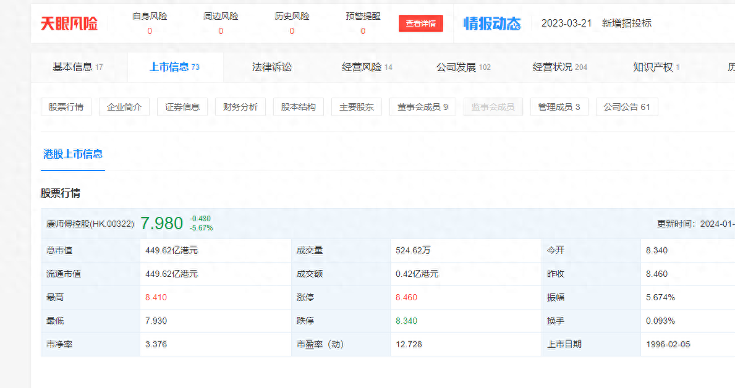
Task: Jump to the 企业简介 section
Action: pyautogui.click(x=124, y=107)
